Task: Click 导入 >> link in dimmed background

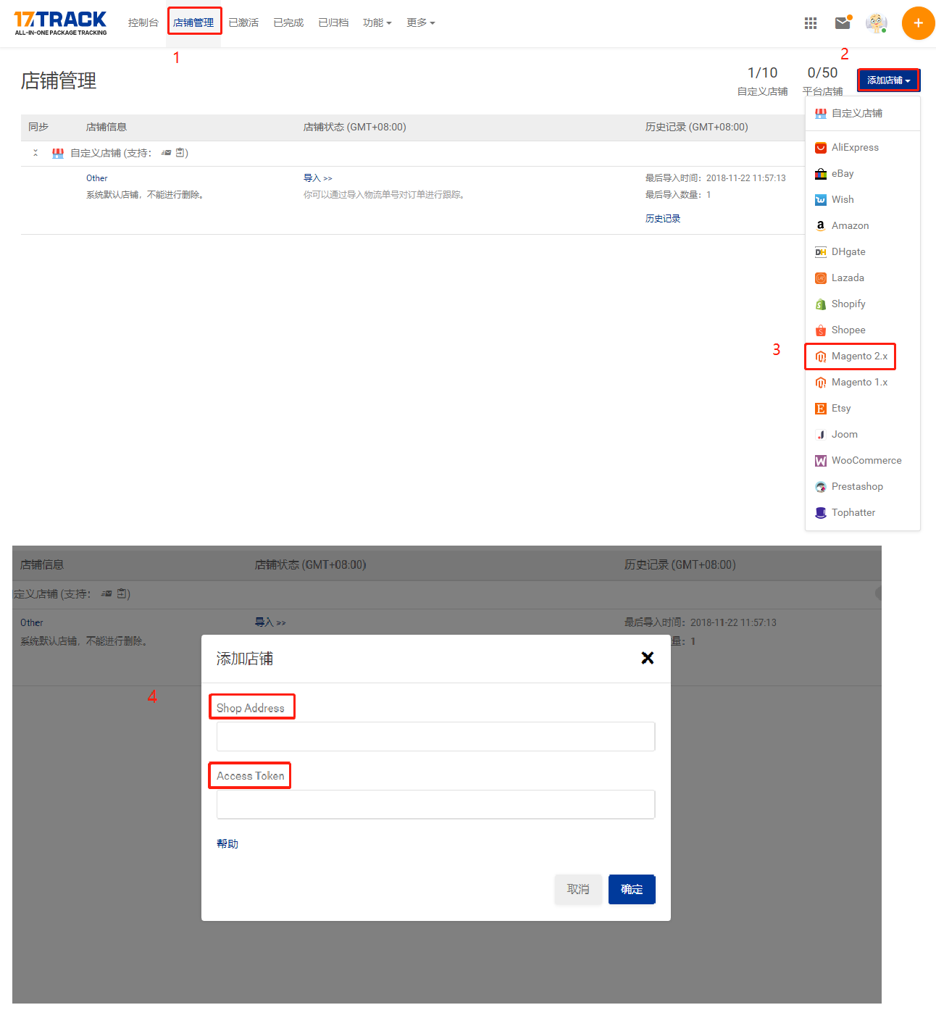Action: [270, 622]
